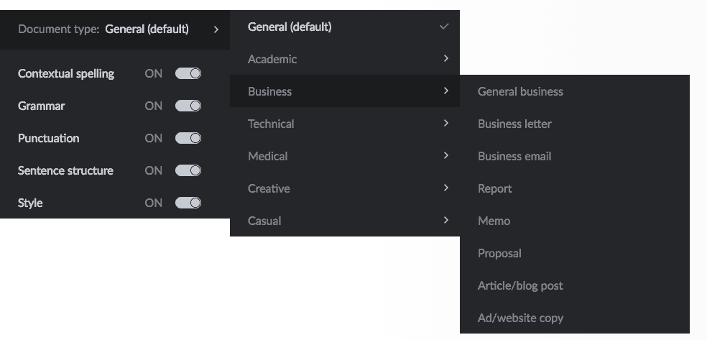Turn off the Punctuation switch
Viewport: 707px width, 340px height.
tap(188, 139)
